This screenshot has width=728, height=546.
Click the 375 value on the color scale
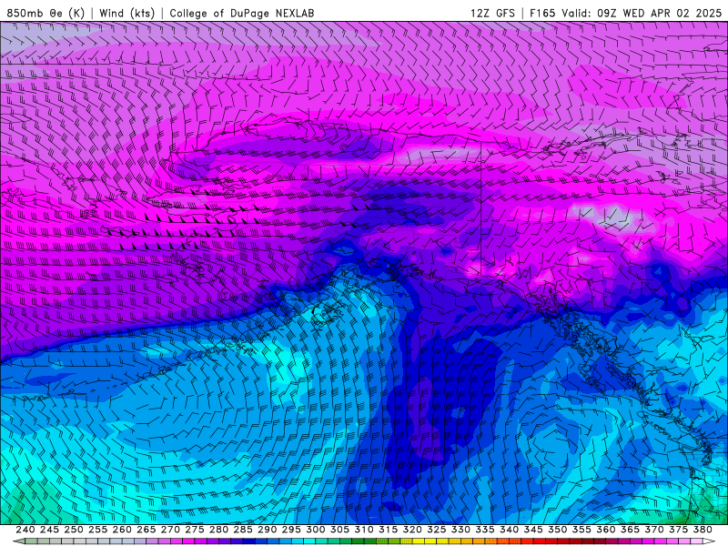coord(678,530)
